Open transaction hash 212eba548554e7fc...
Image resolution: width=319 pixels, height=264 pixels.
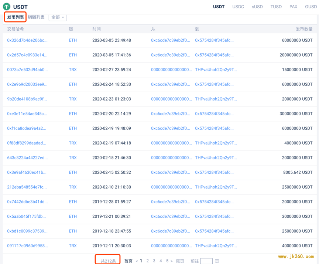[x=27, y=187]
